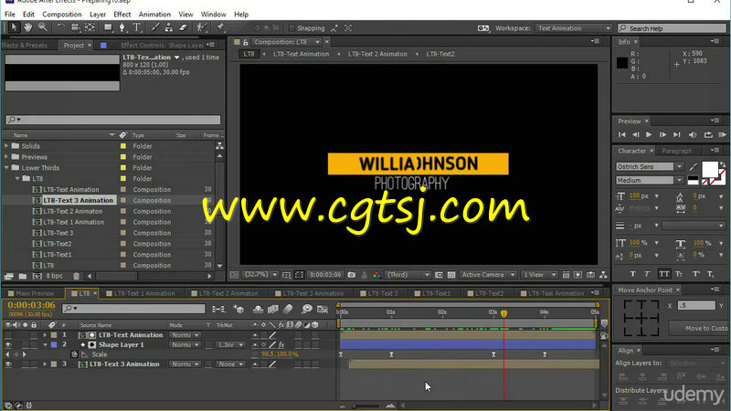Screen dimensions: 731x411
Task: Select the Zoom magnifier tool
Action: pyautogui.click(x=42, y=27)
